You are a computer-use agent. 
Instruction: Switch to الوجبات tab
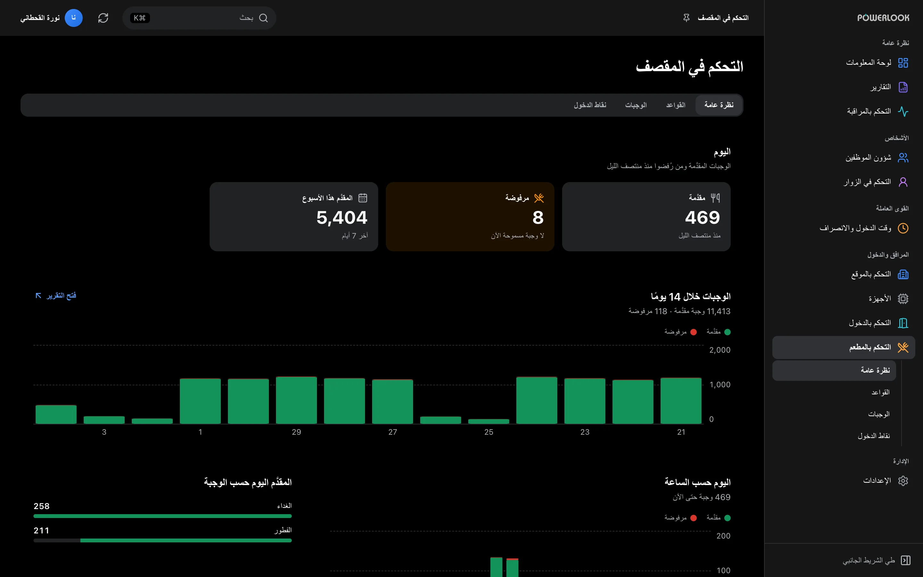coord(636,105)
